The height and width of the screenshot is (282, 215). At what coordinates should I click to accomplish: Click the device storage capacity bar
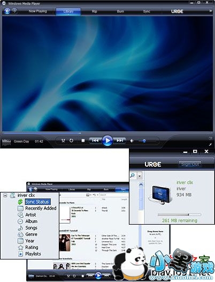[x=179, y=214]
